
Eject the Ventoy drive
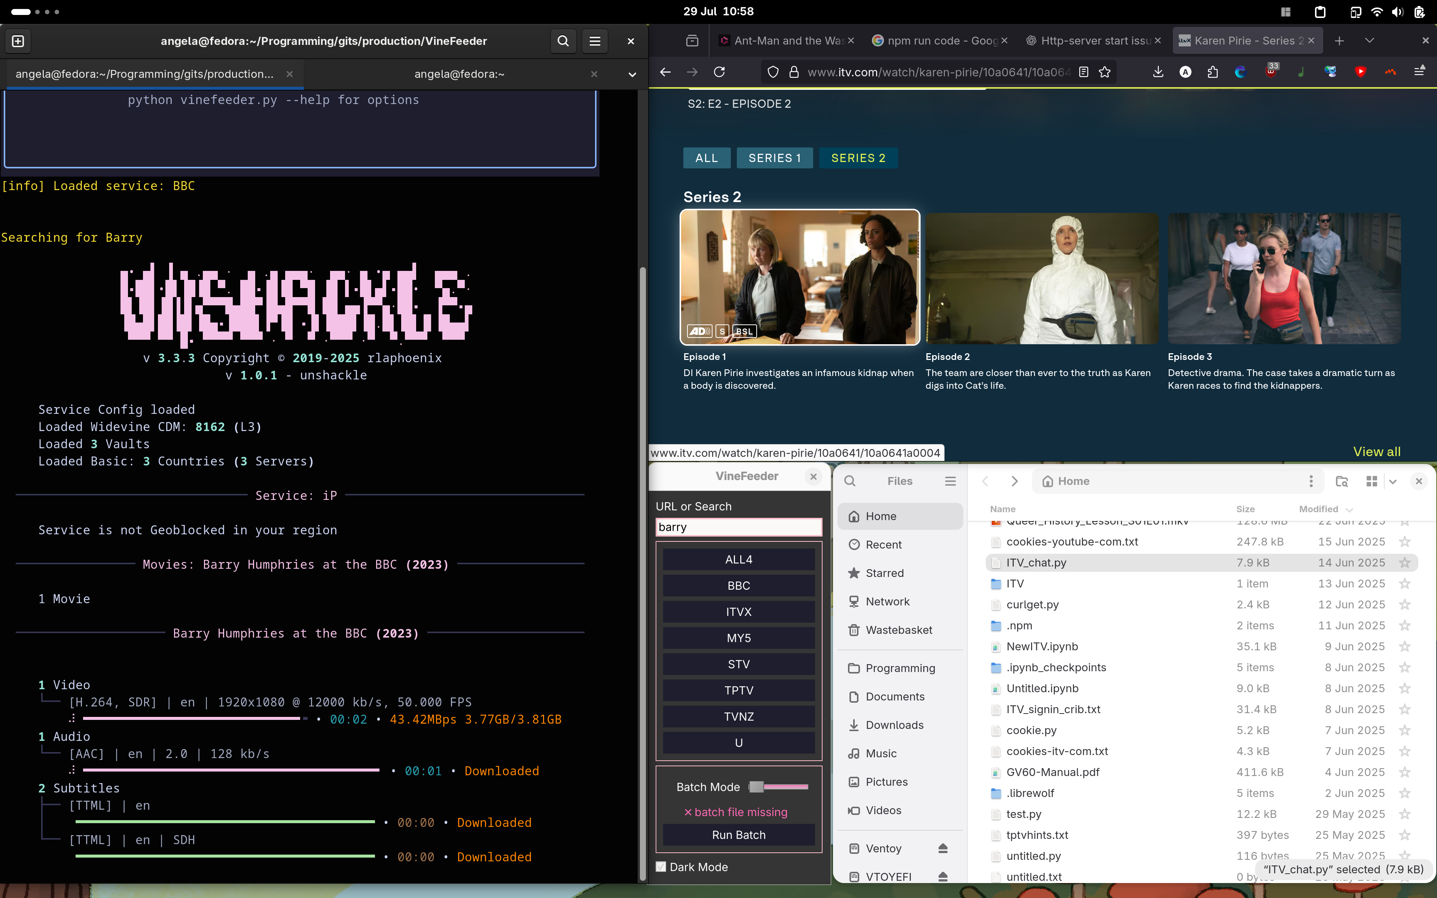pos(942,848)
